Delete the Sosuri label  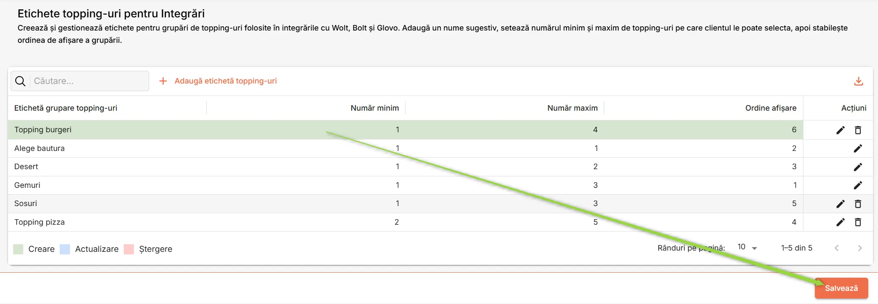coord(858,204)
